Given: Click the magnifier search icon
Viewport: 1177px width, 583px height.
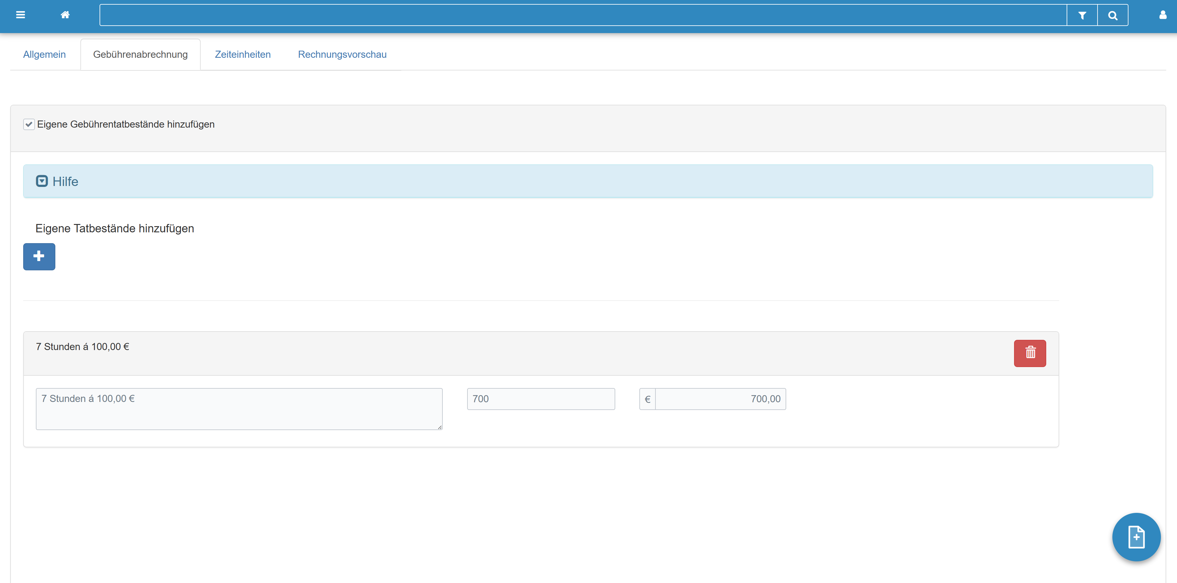Looking at the screenshot, I should (1113, 15).
